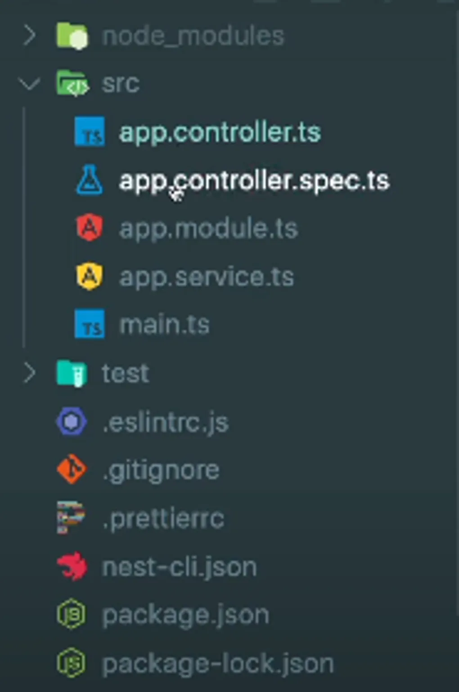Click the red NestJS icon for nest-cli.json
The image size is (459, 692).
click(72, 566)
